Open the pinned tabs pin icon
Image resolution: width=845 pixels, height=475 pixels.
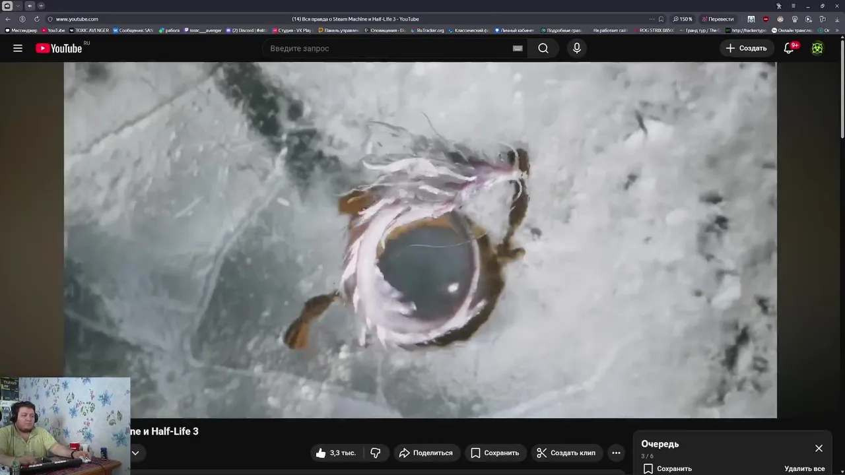tap(779, 6)
